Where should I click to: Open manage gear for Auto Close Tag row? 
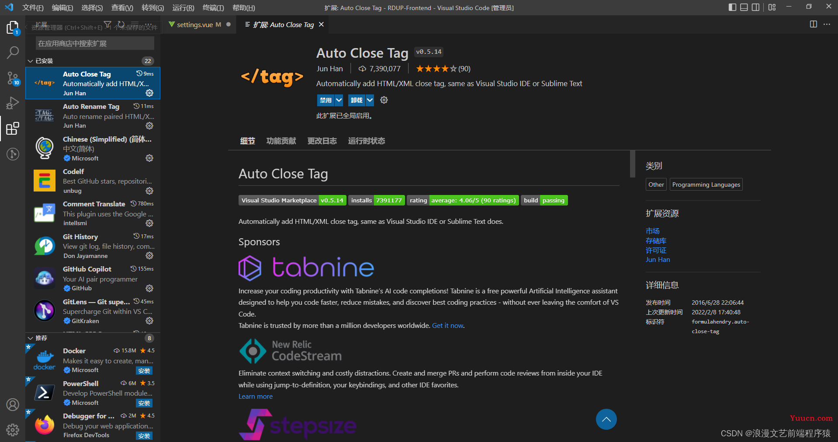[149, 93]
